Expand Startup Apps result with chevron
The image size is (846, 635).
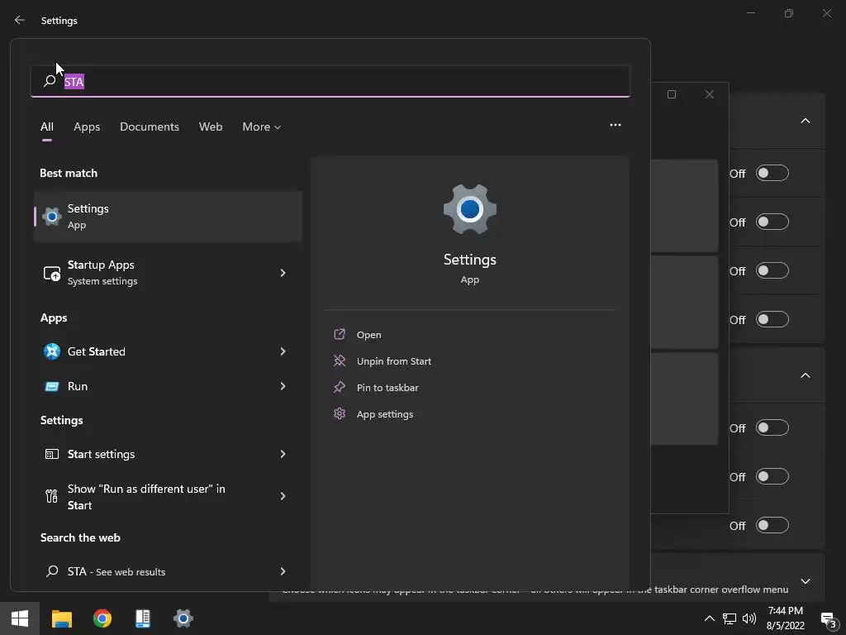(283, 273)
